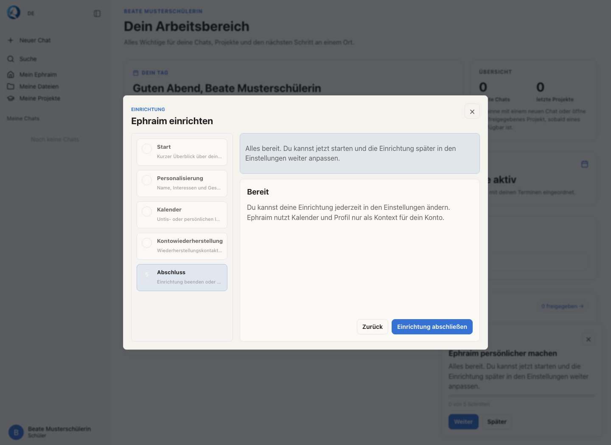Click the Meine Projekte graduation cap icon

pos(11,98)
